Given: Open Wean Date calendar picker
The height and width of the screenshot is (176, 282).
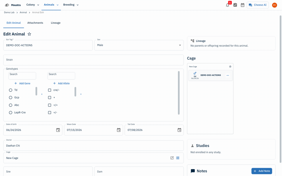Looking at the screenshot, I should click(x=119, y=130).
